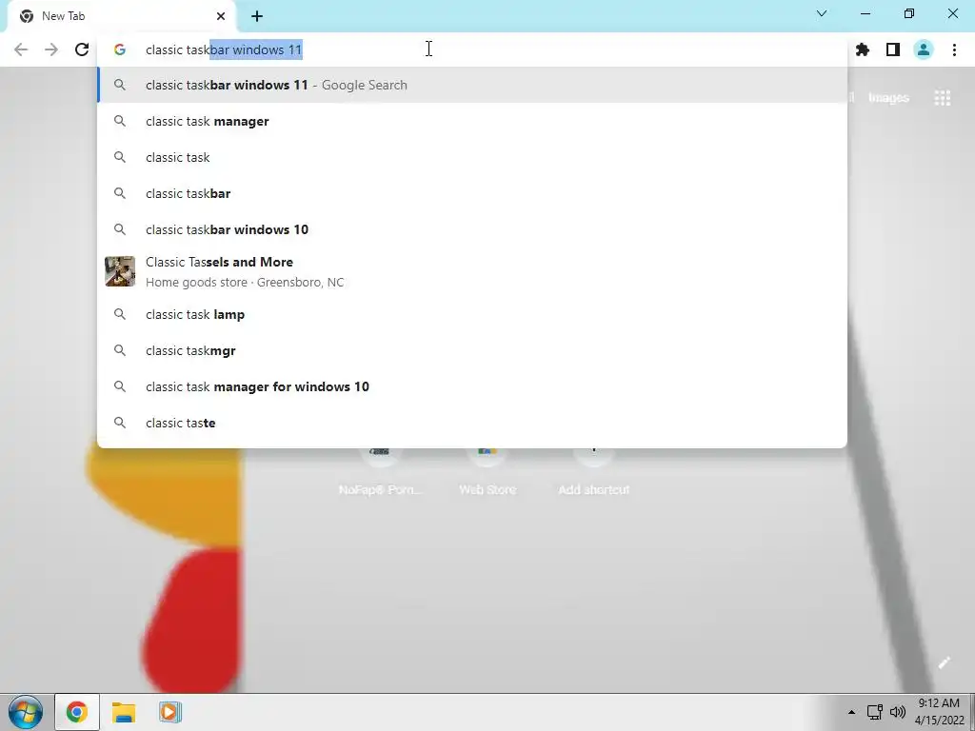Image resolution: width=975 pixels, height=731 pixels.
Task: Select the plain 'classic task' suggestion
Action: 472,157
